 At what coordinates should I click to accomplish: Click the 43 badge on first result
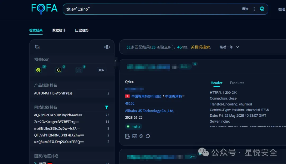195,64
